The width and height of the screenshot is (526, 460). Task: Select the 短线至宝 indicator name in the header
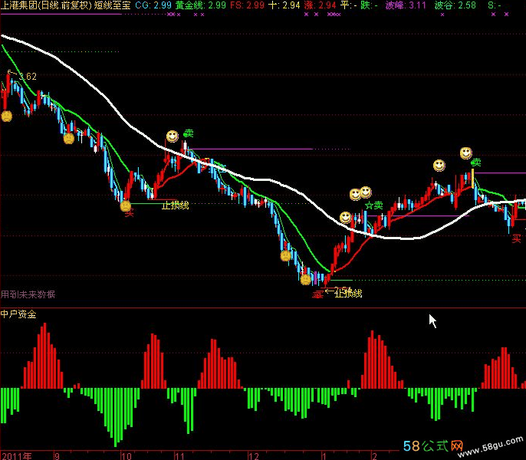[x=112, y=5]
